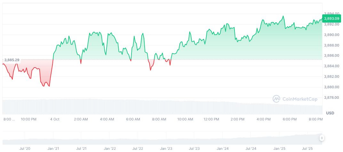This screenshot has width=343, height=152.
Task: Click the 10:00 PM time axis label
Action: pyautogui.click(x=28, y=119)
